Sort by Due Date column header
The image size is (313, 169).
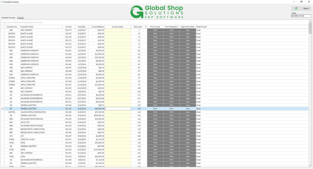pyautogui.click(x=82, y=27)
